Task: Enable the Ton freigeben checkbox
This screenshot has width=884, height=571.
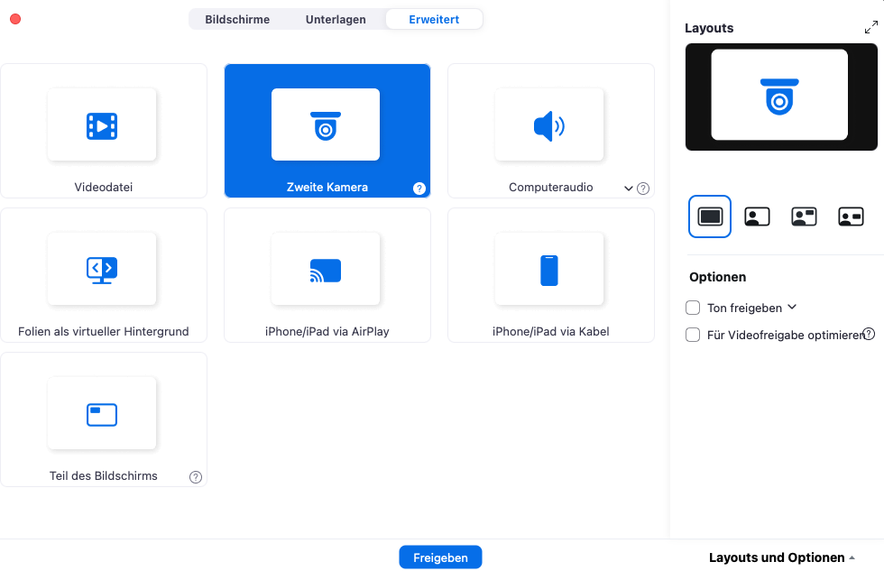Action: pyautogui.click(x=693, y=308)
